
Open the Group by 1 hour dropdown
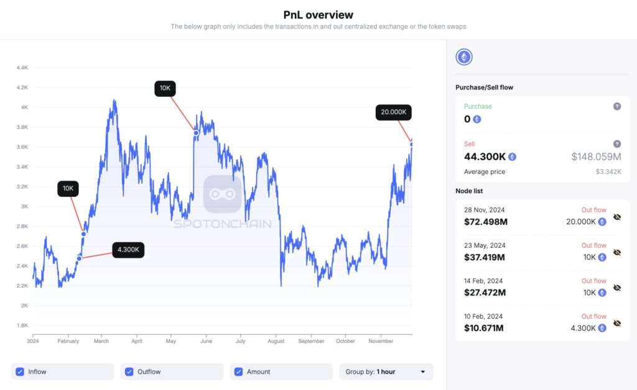pos(386,372)
